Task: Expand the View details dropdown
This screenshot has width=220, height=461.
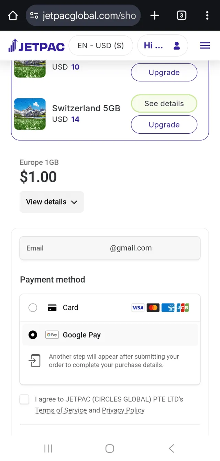Action: tap(52, 202)
